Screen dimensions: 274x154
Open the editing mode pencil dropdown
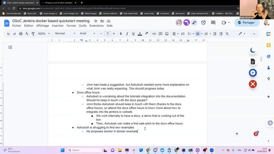[x=242, y=34]
